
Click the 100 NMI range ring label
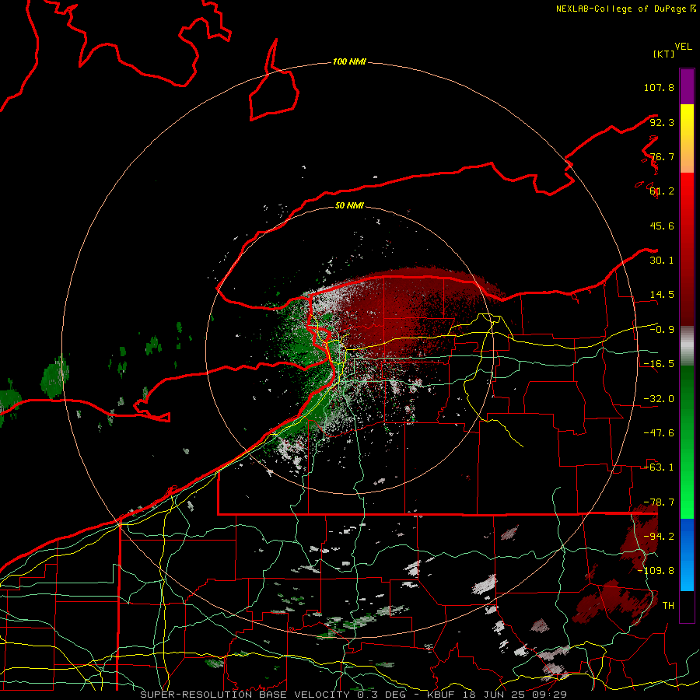349,61
